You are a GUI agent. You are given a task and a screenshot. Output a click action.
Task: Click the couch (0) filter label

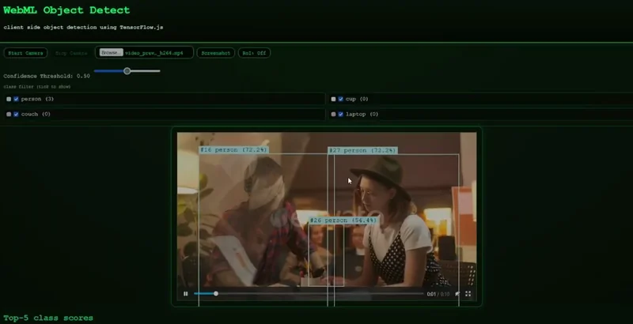(36, 115)
